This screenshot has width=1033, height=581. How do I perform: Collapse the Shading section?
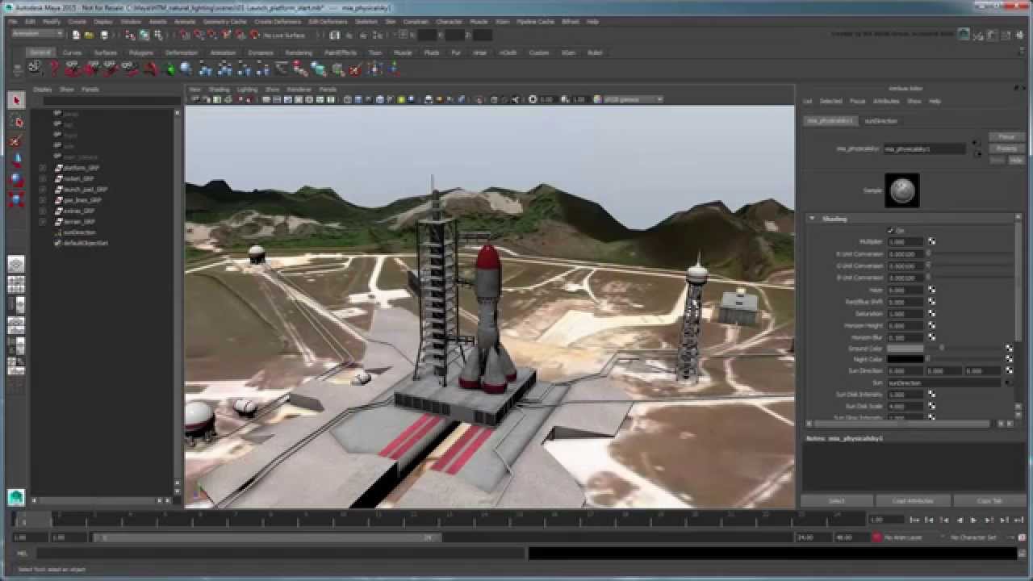812,219
